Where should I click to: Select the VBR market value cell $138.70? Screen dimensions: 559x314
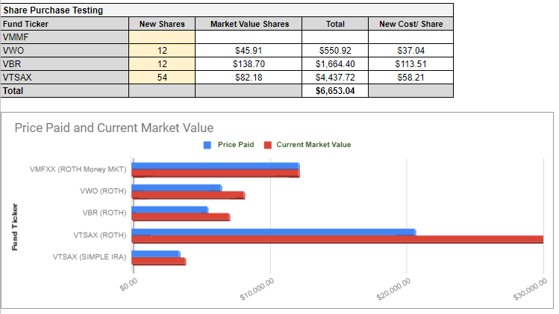point(248,64)
